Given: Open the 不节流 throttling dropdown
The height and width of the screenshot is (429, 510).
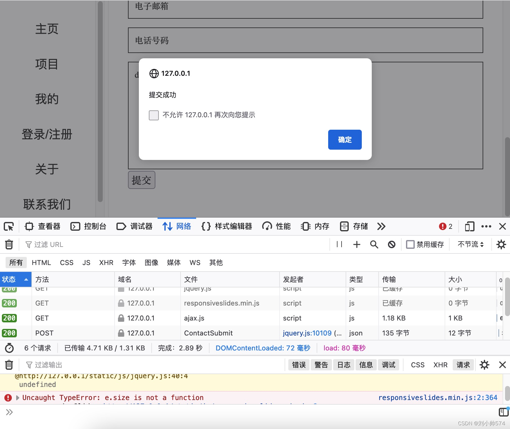Looking at the screenshot, I should click(470, 244).
